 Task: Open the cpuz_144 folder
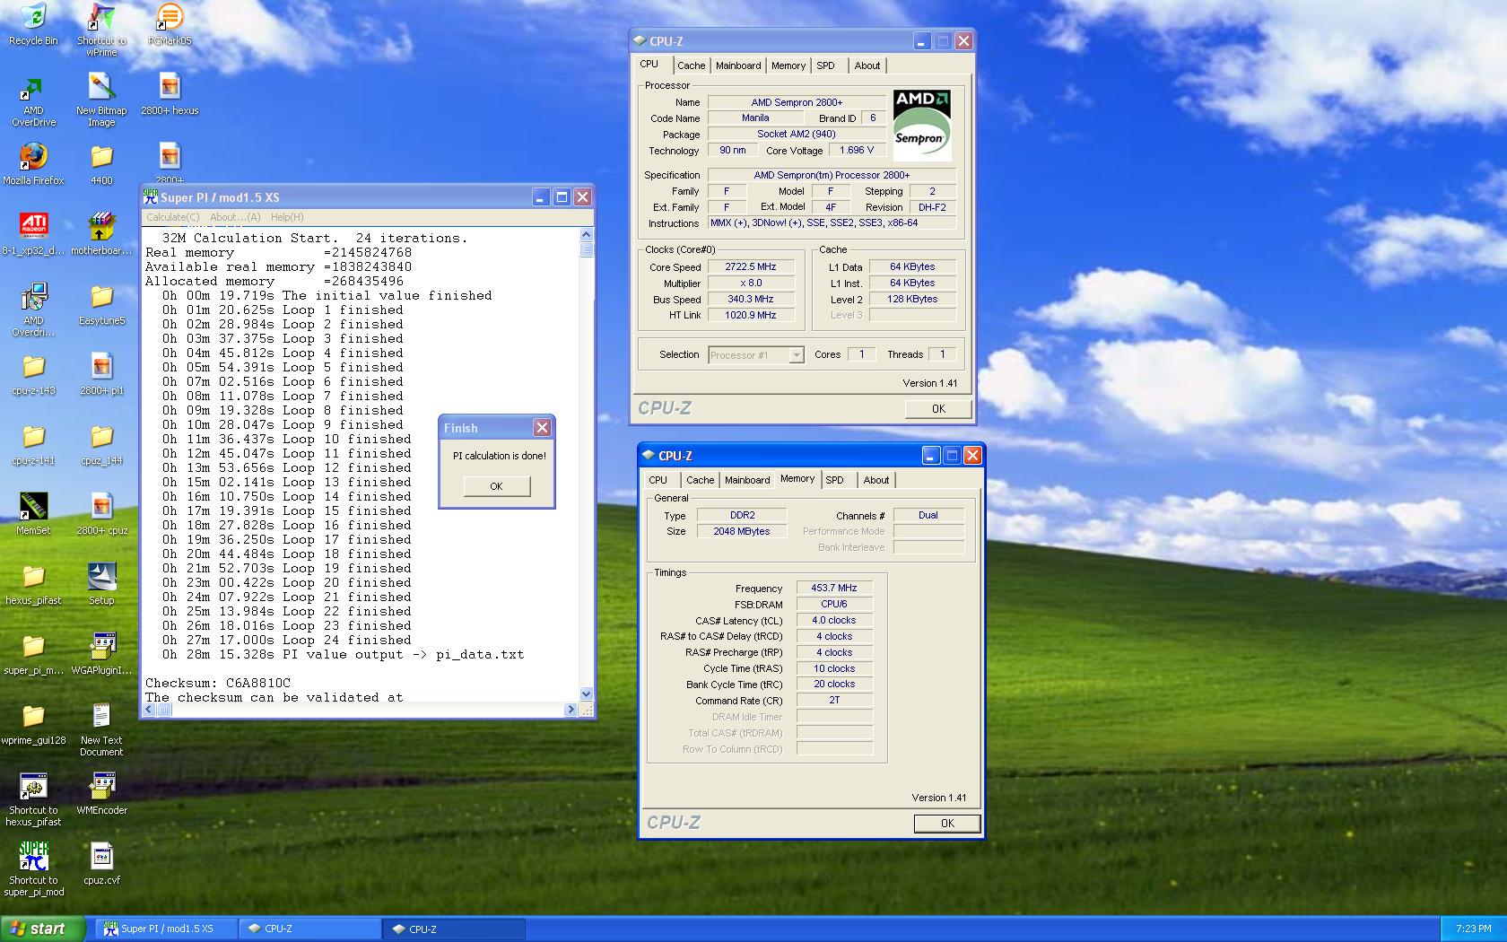pyautogui.click(x=101, y=444)
